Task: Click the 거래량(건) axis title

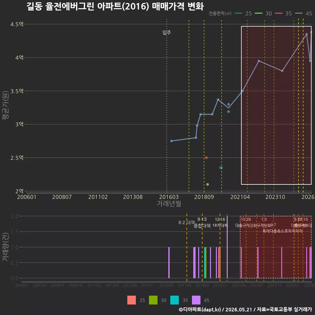Action: pyautogui.click(x=6, y=247)
